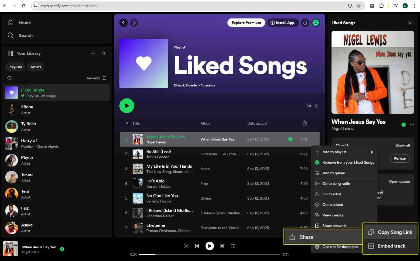This screenshot has height=261, width=420.
Task: Open the Share submenu
Action: click(323, 237)
